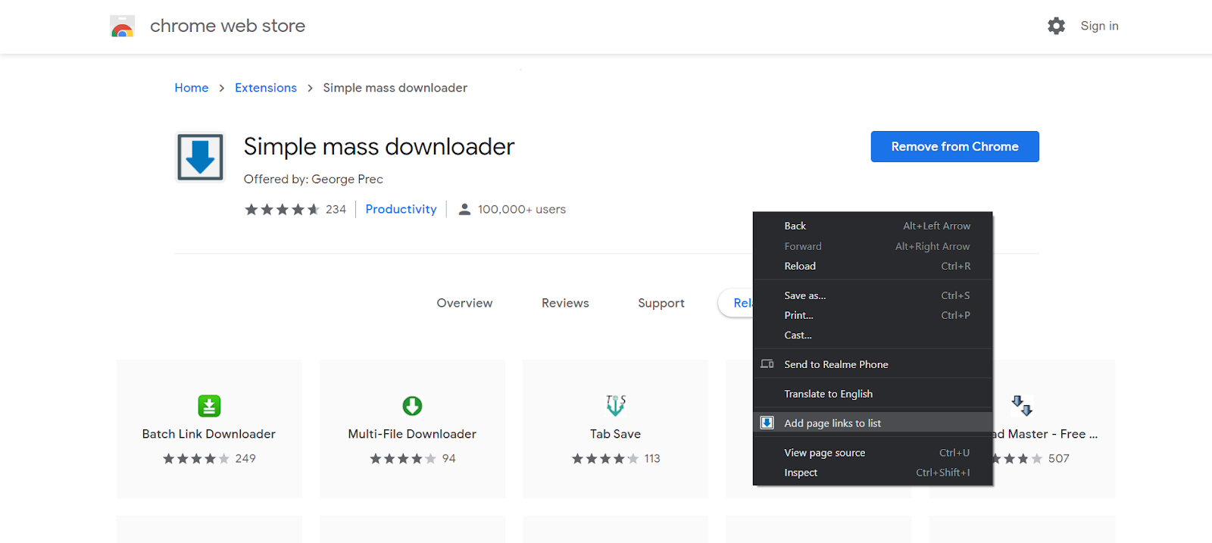Image resolution: width=1212 pixels, height=543 pixels.
Task: Click the Simple mass downloader extension icon
Action: click(x=200, y=158)
